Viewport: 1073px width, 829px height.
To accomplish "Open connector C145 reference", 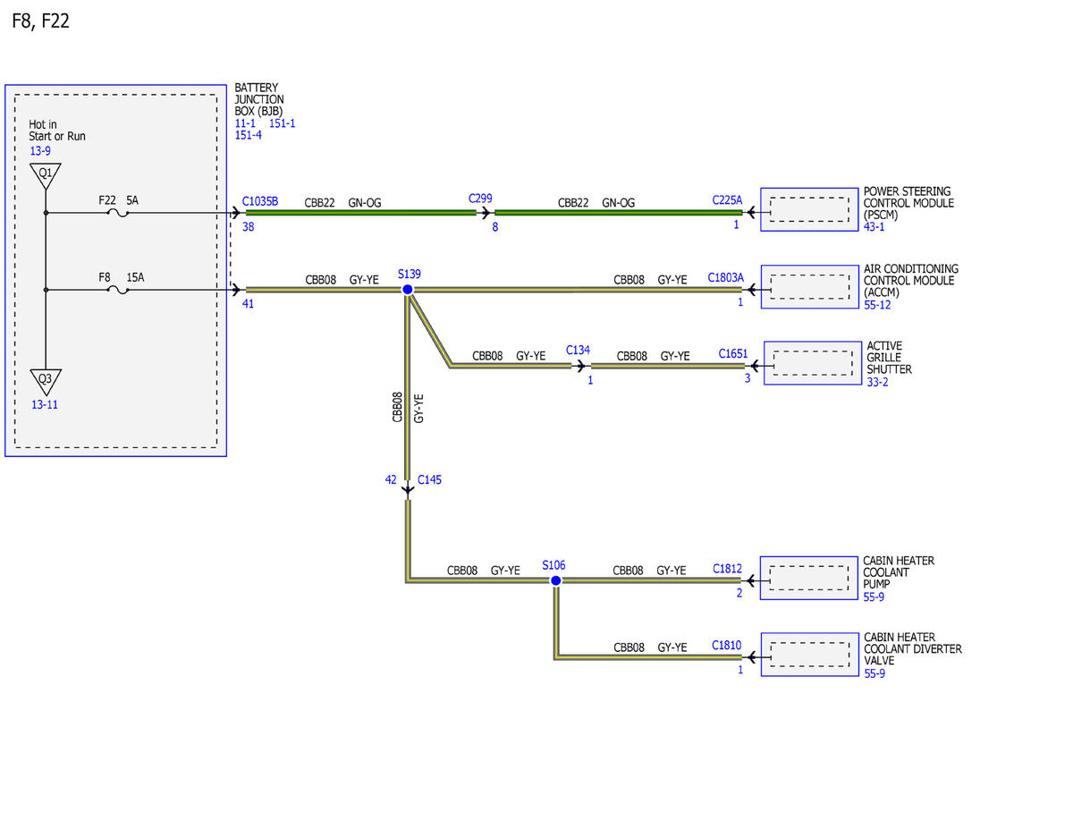I will click(x=429, y=480).
